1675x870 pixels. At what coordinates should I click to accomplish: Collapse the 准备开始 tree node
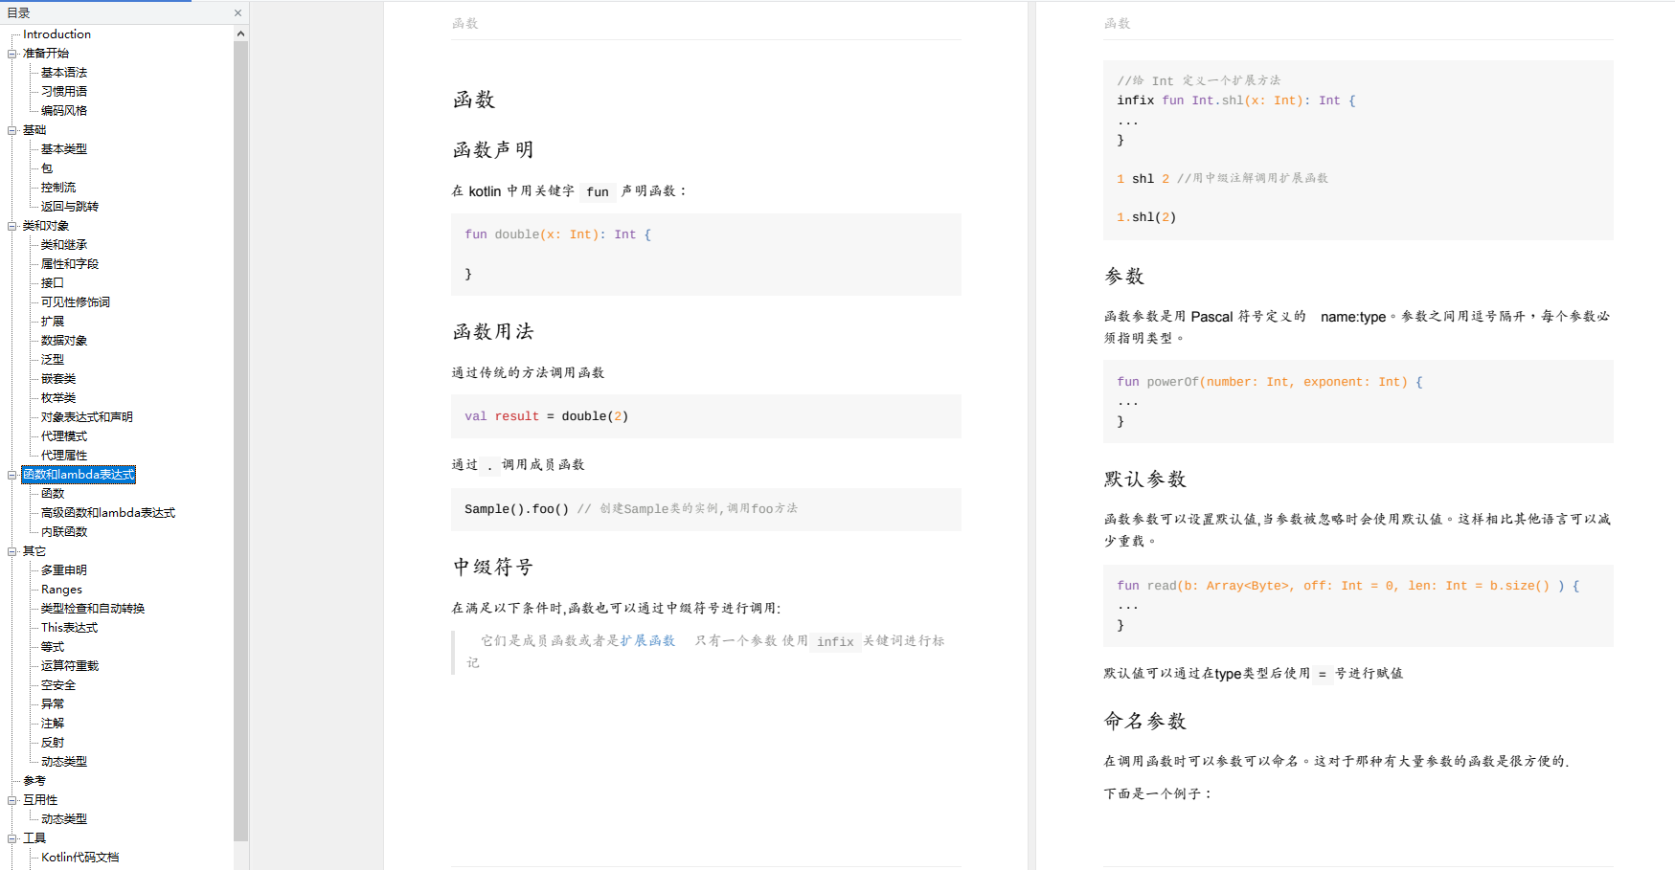12,54
